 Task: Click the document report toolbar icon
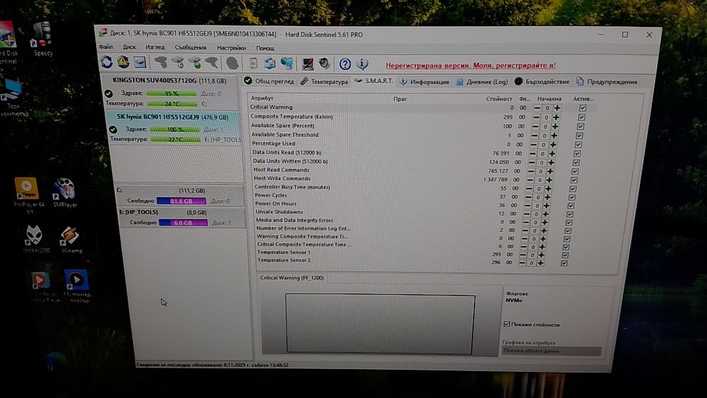point(253,64)
